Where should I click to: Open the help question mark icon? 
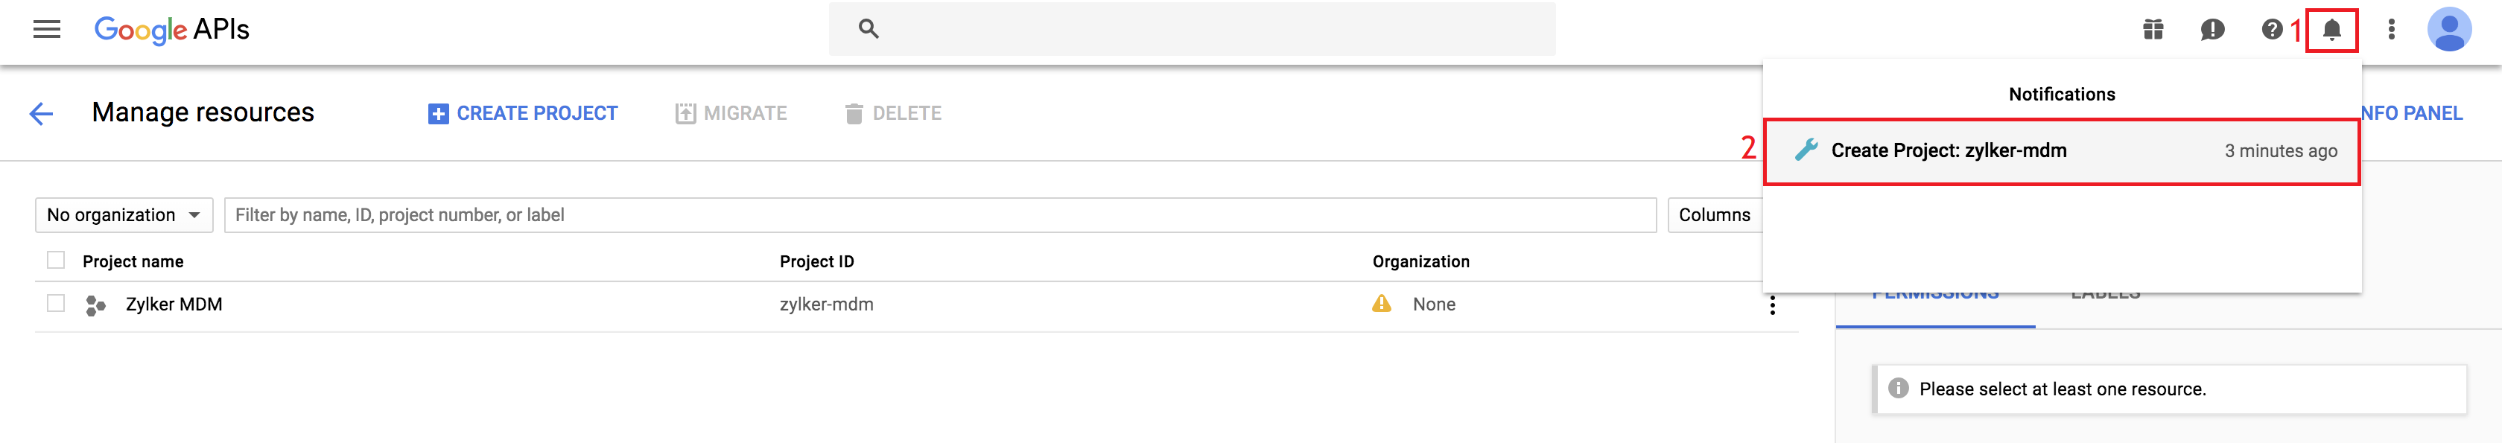pos(2272,29)
